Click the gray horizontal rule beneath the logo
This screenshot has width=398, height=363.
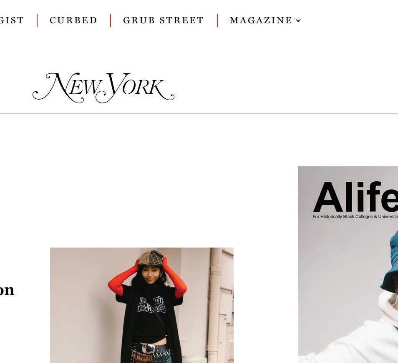(199, 114)
